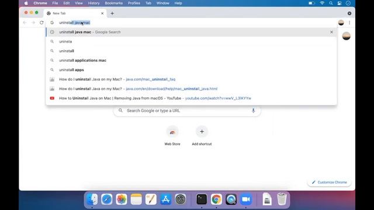Select the New Tab tab

pyautogui.click(x=74, y=13)
